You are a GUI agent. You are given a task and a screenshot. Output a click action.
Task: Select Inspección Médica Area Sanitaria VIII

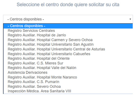68,91
